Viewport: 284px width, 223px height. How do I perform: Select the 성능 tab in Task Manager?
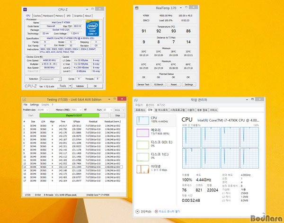click(x=150, y=109)
